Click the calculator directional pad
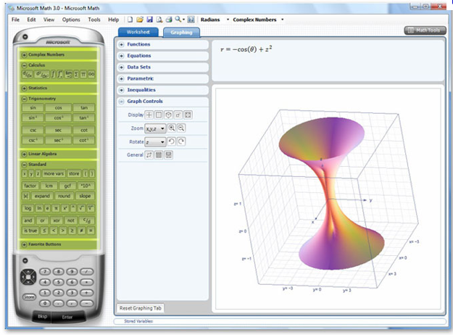Screen dimensions: 453x335 [x=28, y=277]
